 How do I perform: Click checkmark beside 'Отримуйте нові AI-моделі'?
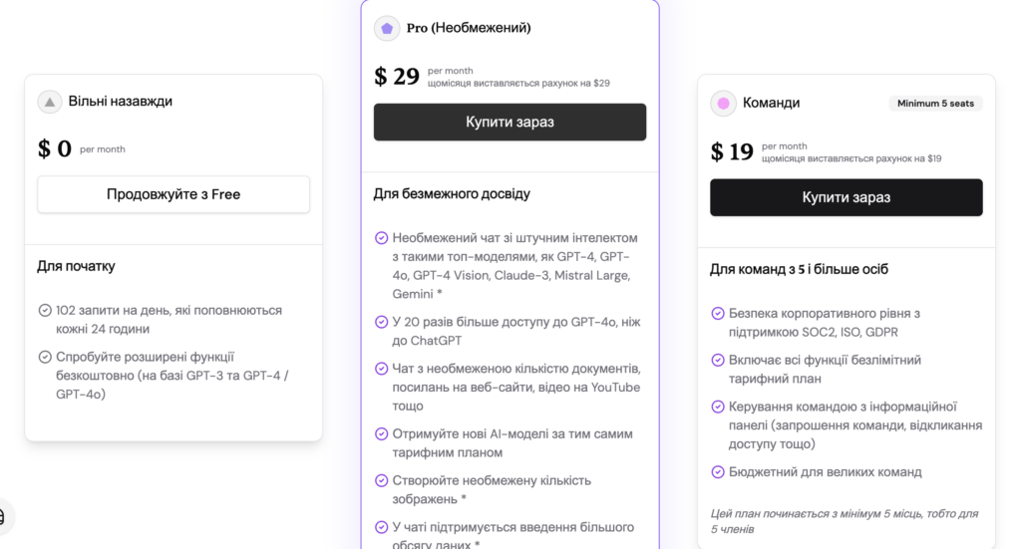coord(381,434)
